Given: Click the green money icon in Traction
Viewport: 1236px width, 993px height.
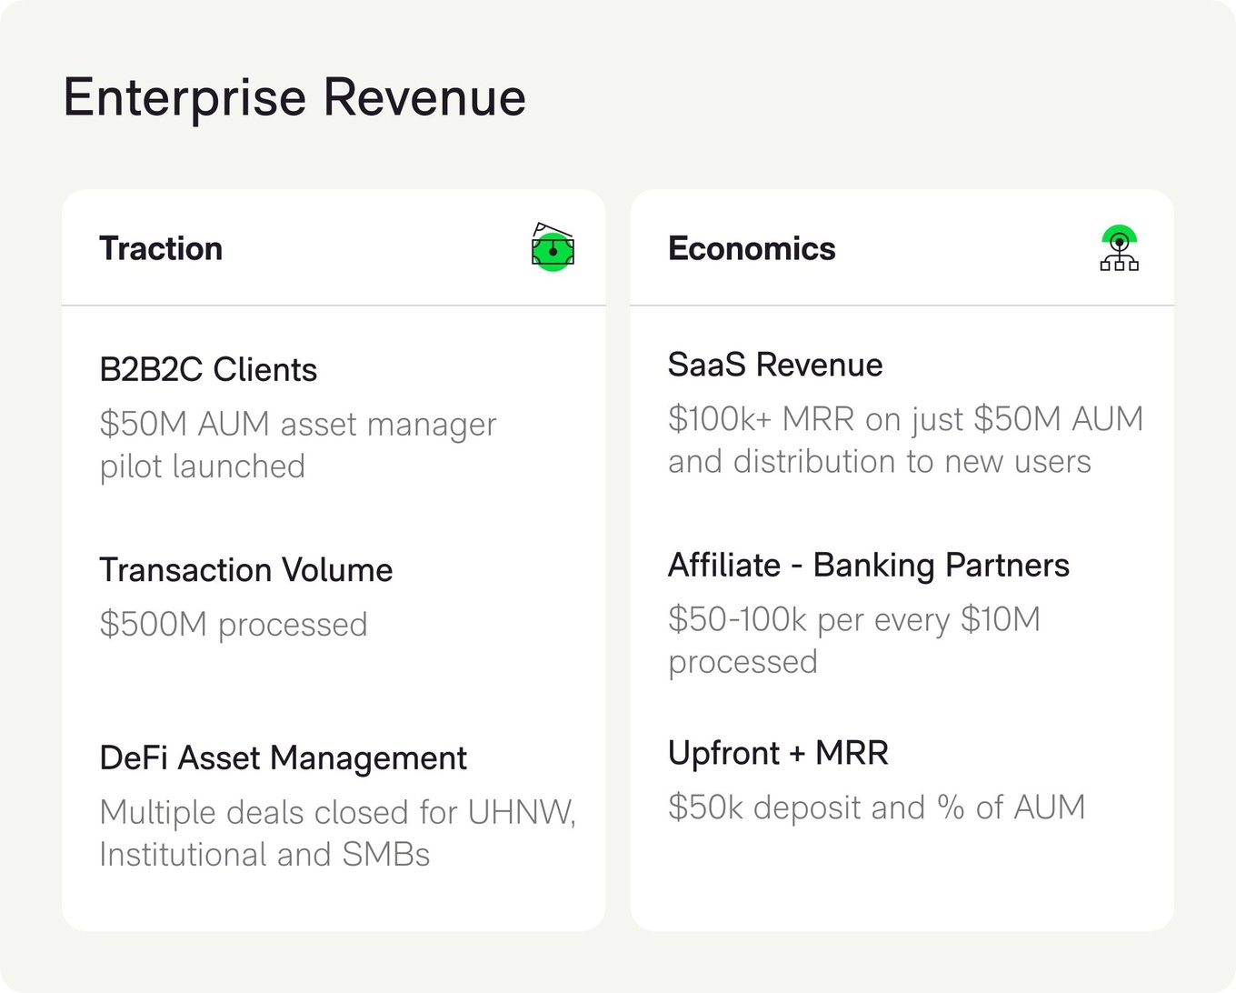Looking at the screenshot, I should 553,247.
